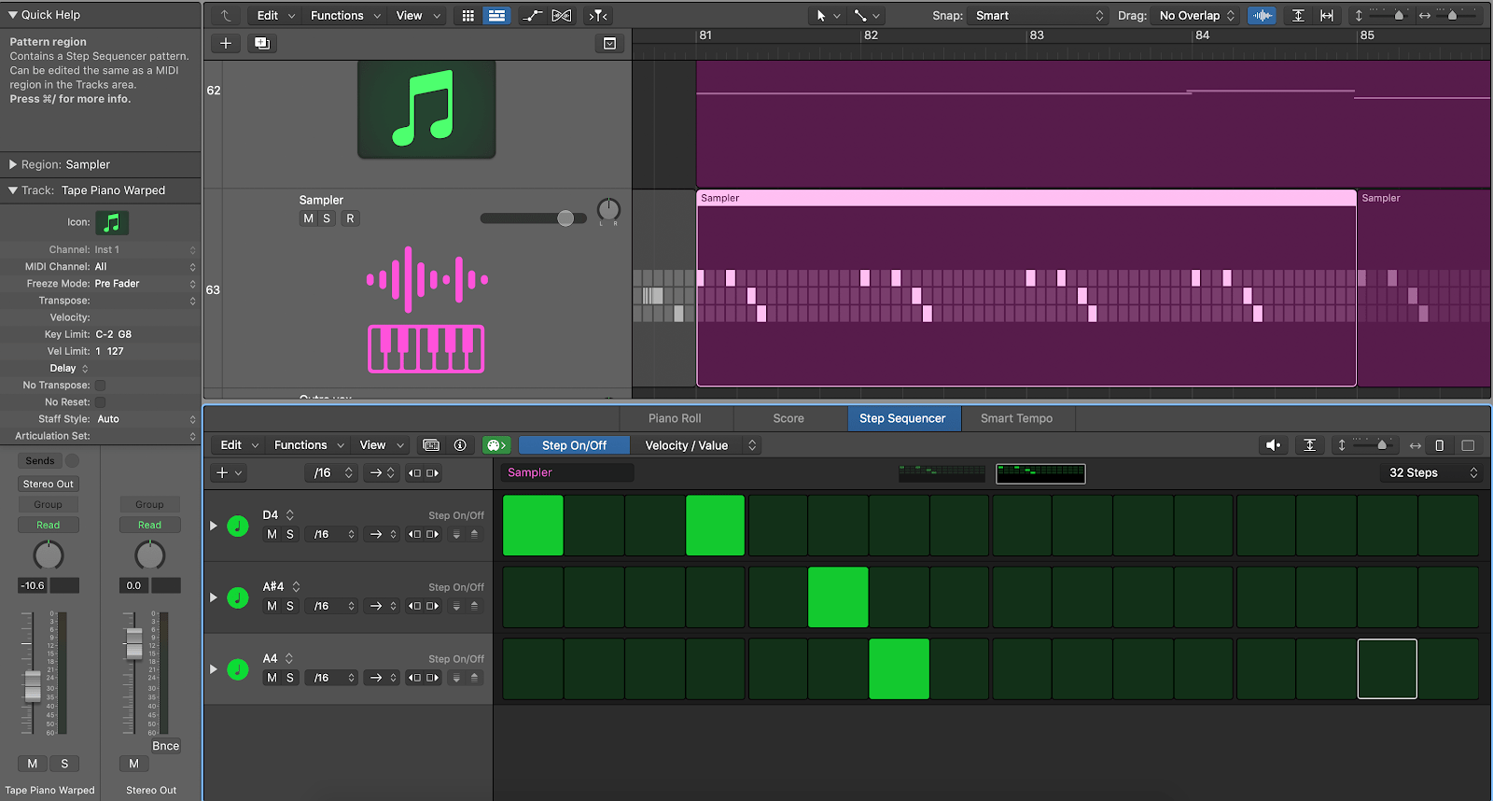Click the waveform zoom button in toolbar
The image size is (1493, 801).
pos(1262,16)
